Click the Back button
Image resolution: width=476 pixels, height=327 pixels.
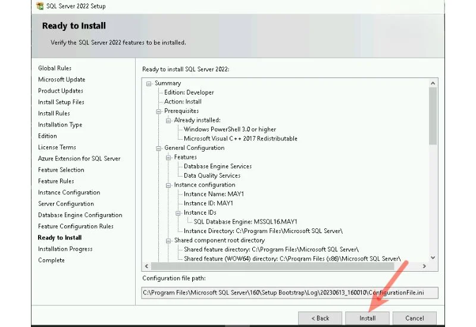(320, 318)
